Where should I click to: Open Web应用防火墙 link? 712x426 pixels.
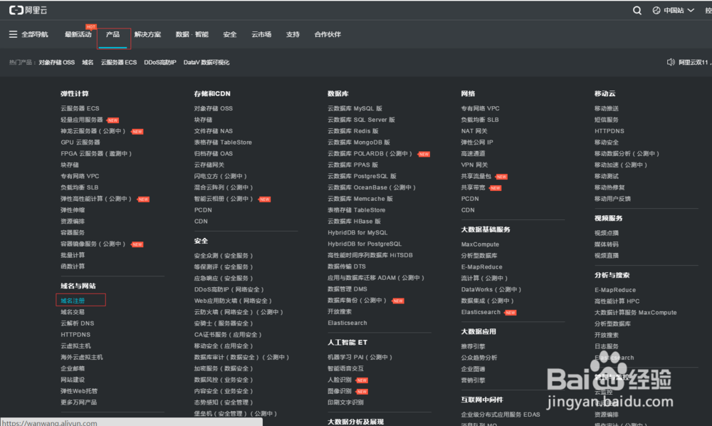click(x=233, y=301)
